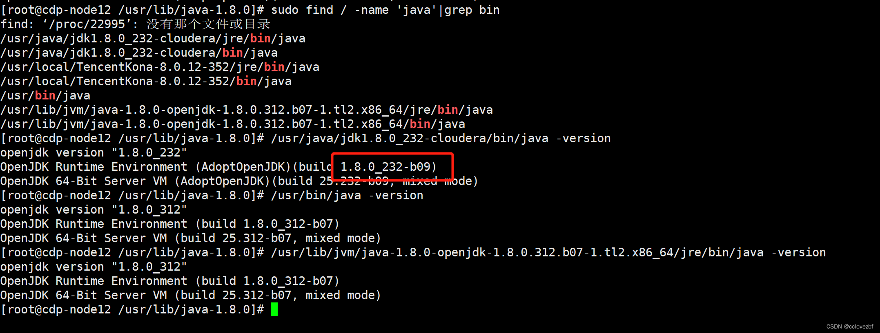The width and height of the screenshot is (880, 333).
Task: Select result line ending x86_64/bin/java
Action: [x=232, y=124]
